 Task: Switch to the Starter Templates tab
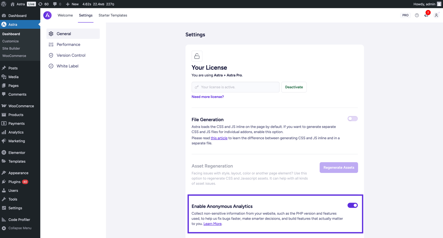point(113,15)
